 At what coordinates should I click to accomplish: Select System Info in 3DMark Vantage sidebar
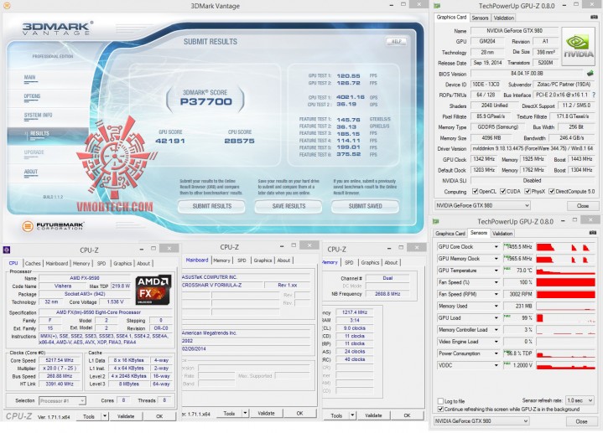point(38,116)
